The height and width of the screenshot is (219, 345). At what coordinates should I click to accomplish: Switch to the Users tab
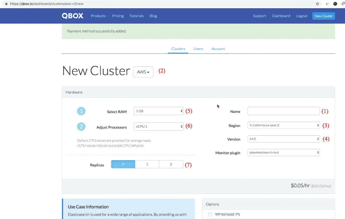click(x=198, y=49)
